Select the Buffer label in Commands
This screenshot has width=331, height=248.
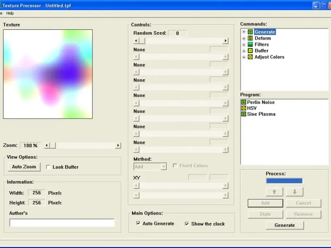(261, 50)
